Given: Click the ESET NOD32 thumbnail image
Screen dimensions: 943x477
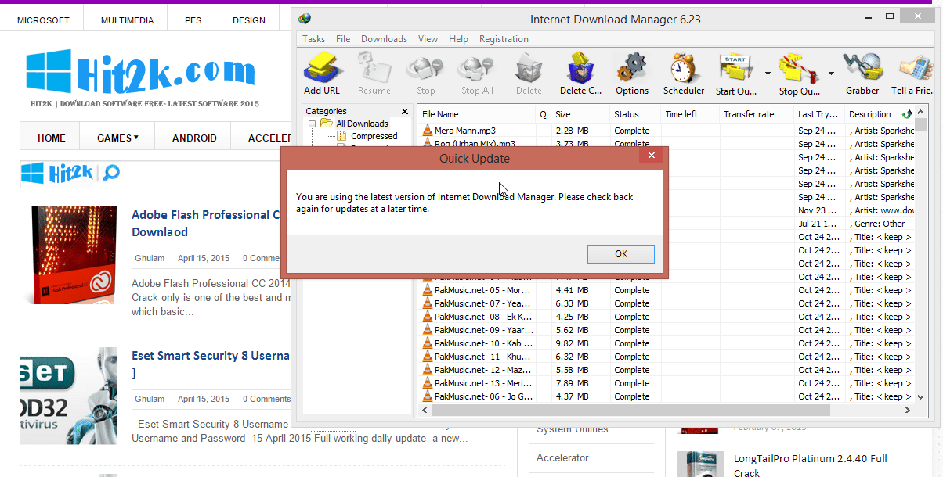Looking at the screenshot, I should pos(68,396).
